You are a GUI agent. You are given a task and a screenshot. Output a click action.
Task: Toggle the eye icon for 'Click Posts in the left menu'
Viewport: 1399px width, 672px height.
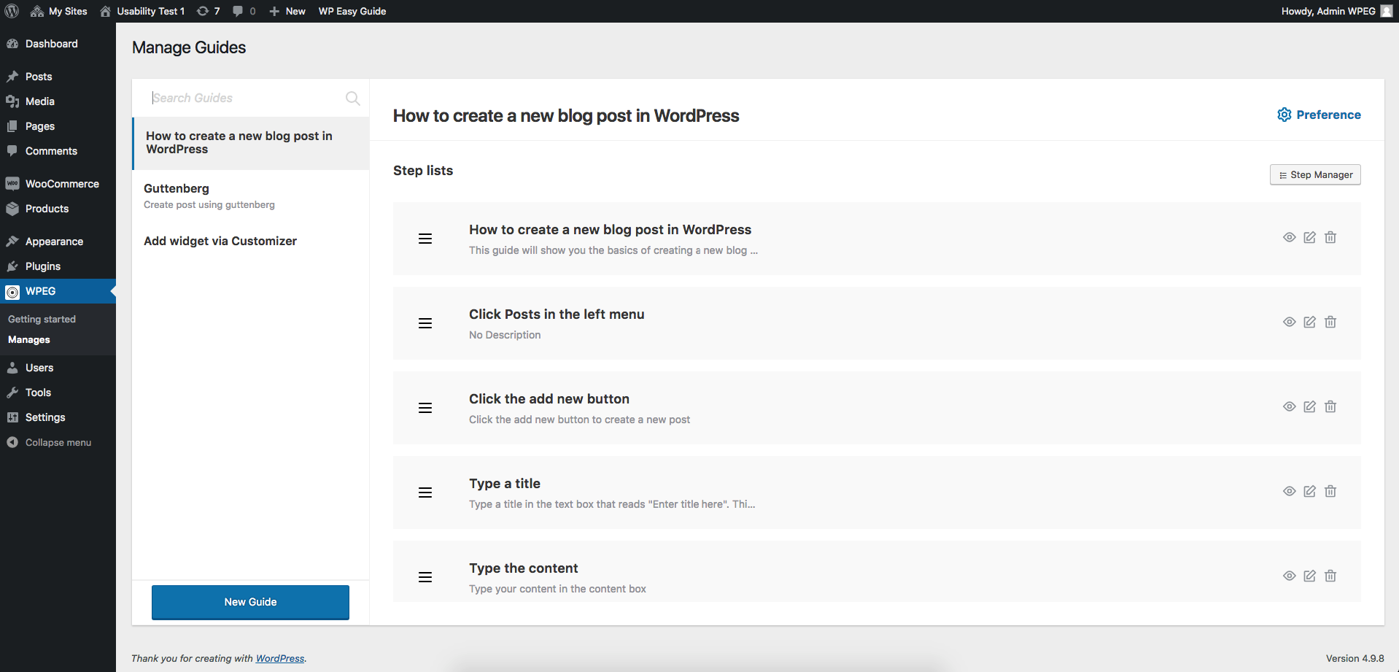(x=1290, y=322)
